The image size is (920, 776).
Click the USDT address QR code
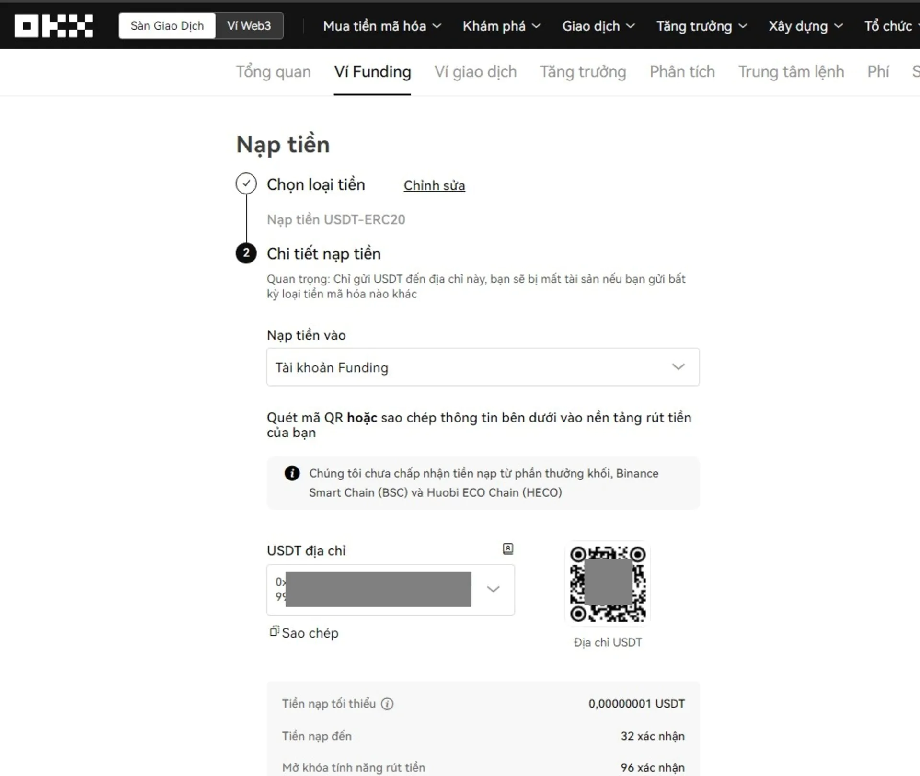[608, 584]
